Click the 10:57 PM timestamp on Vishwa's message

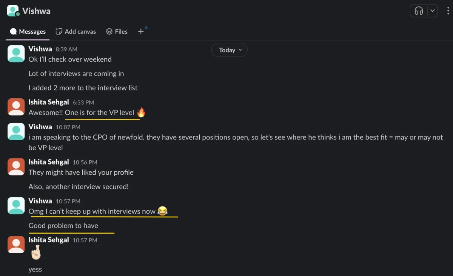[68, 201]
